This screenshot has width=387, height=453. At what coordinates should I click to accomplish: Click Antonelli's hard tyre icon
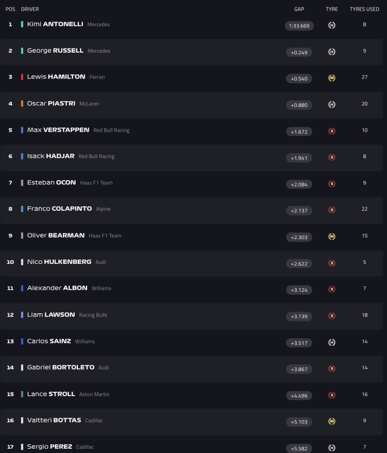point(332,25)
